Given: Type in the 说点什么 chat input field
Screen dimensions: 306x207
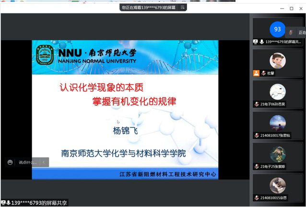Looking at the screenshot, I should click(28, 163).
